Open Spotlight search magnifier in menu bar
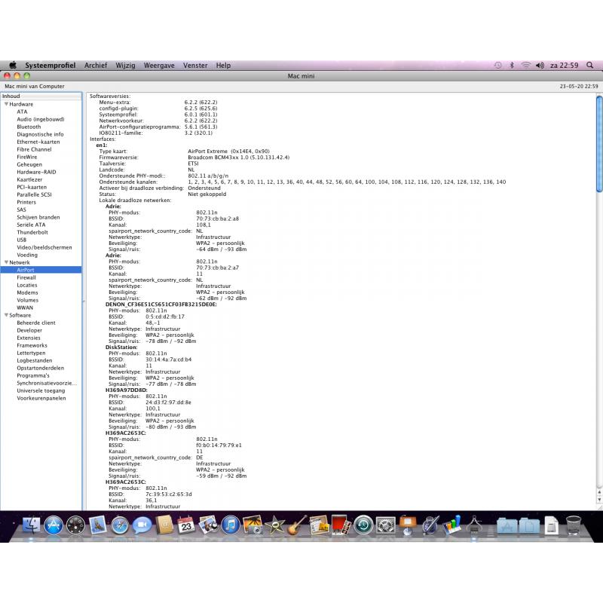Image resolution: width=603 pixels, height=603 pixels. tap(589, 66)
